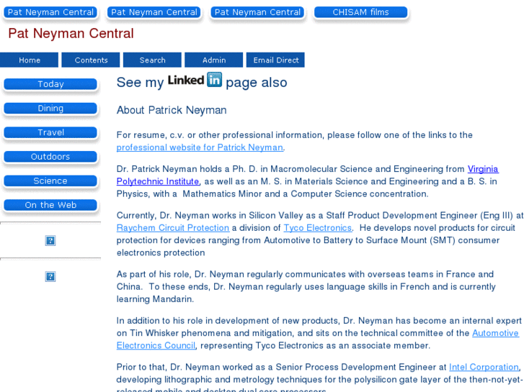524x392 pixels.
Task: Open the CHISAM films button
Action: pyautogui.click(x=361, y=12)
